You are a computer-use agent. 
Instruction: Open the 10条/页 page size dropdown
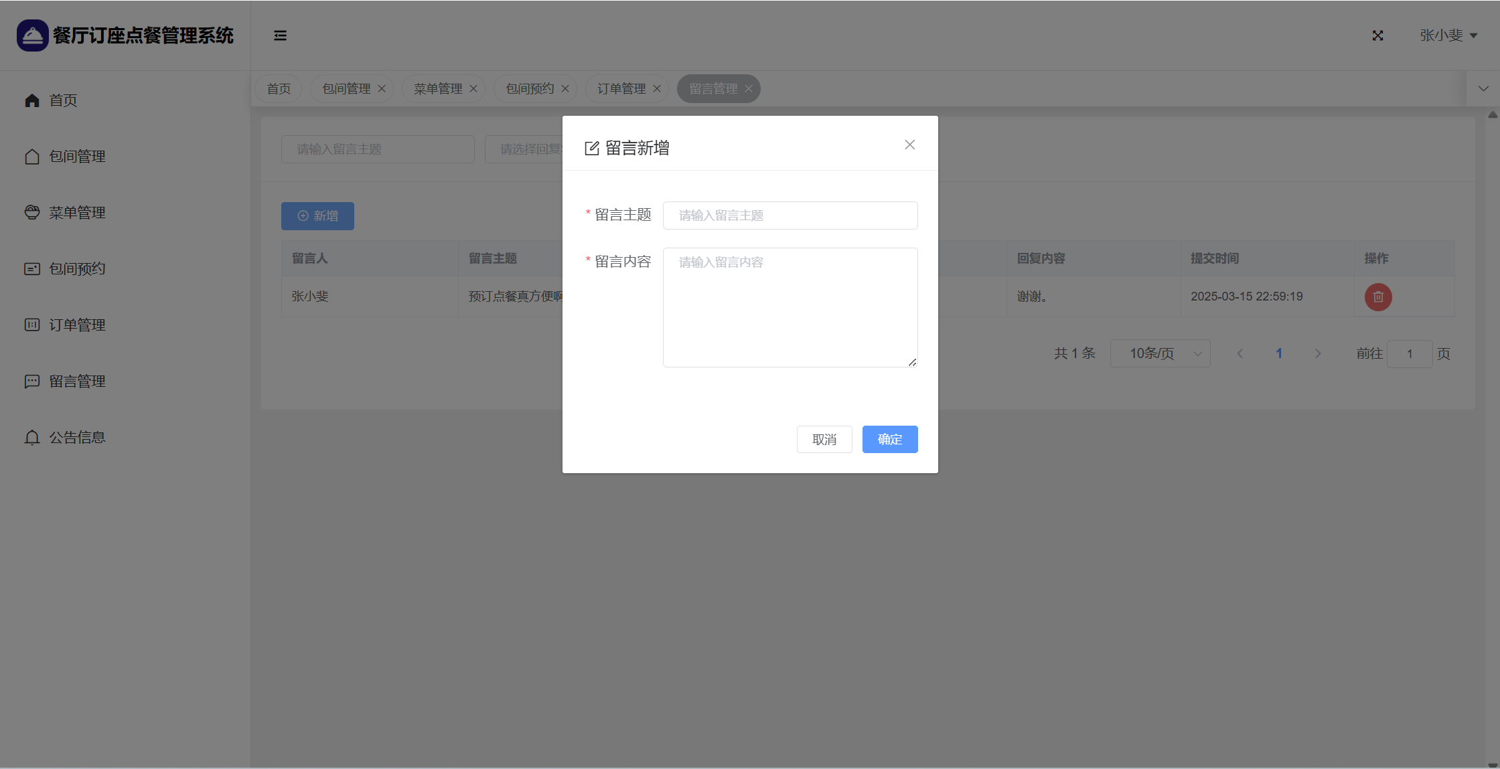point(1160,353)
